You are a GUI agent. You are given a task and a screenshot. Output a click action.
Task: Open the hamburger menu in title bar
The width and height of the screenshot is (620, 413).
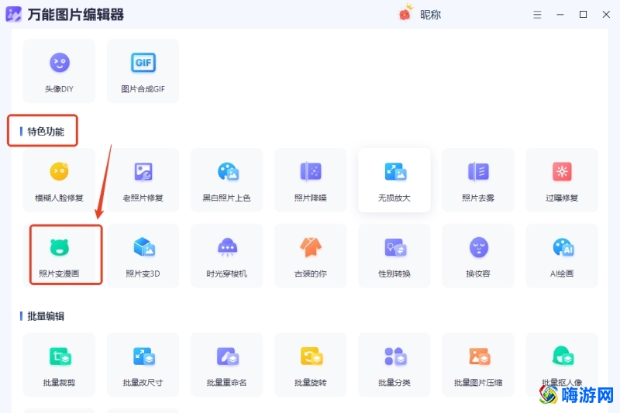pos(537,15)
